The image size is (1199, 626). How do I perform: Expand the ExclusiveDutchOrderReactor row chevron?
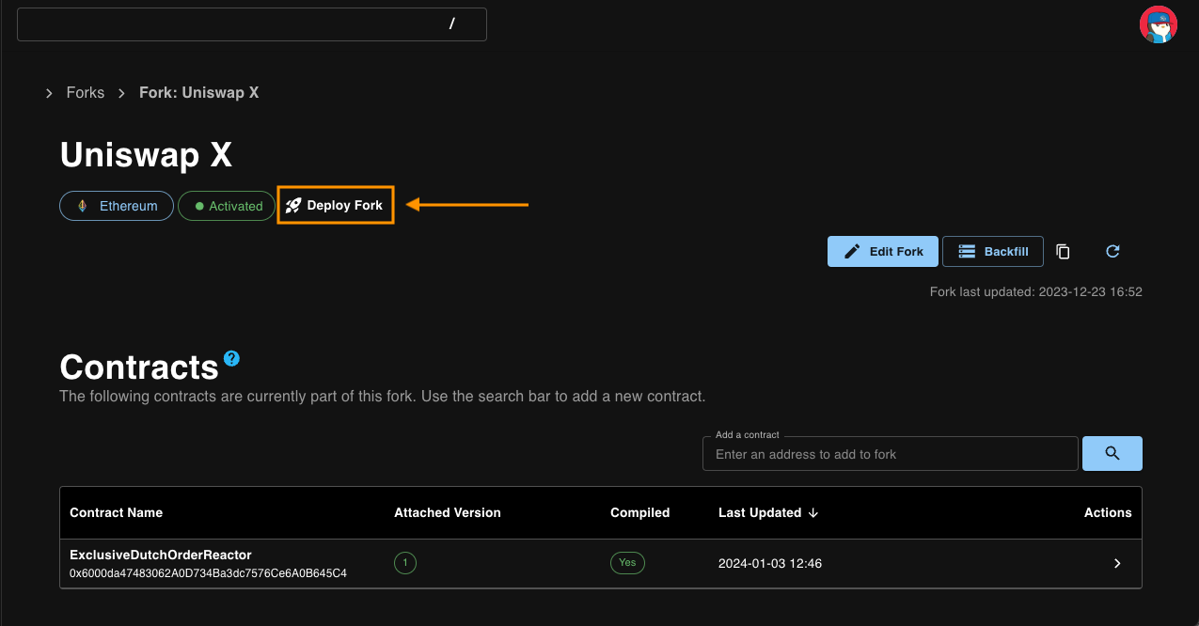tap(1117, 563)
